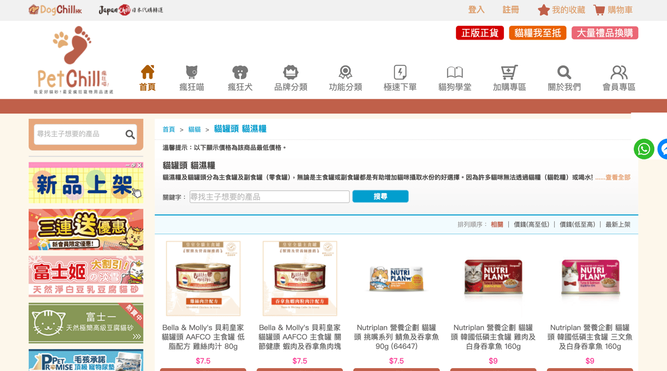Open the 新品上架 sidebar banner

[x=86, y=183]
